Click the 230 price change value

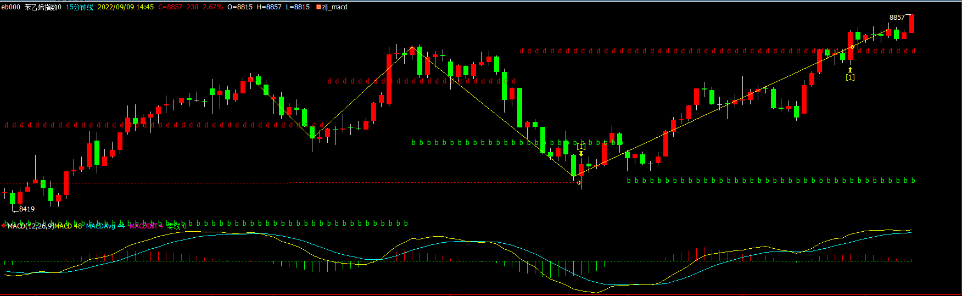pyautogui.click(x=192, y=7)
